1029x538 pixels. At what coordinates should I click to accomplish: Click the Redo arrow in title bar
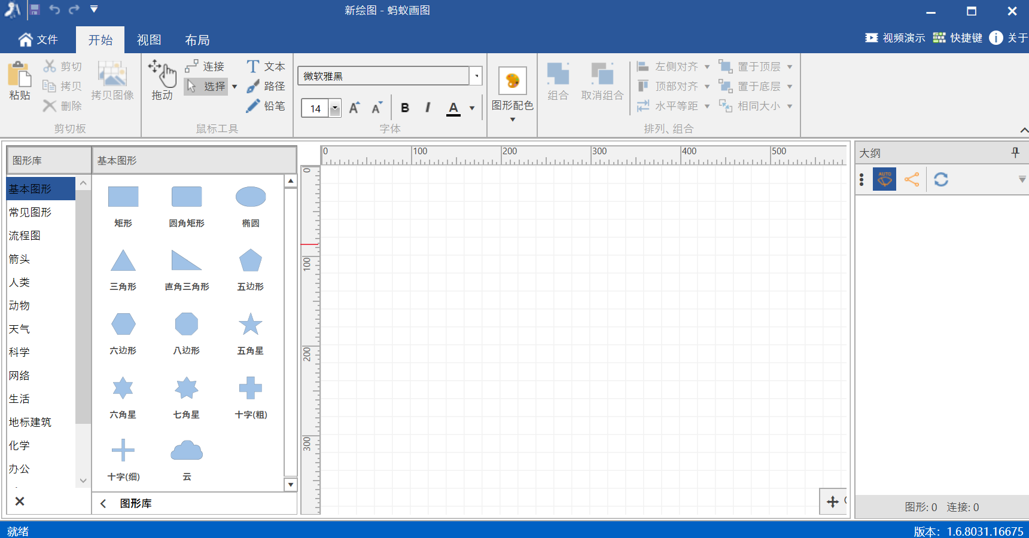click(x=74, y=10)
